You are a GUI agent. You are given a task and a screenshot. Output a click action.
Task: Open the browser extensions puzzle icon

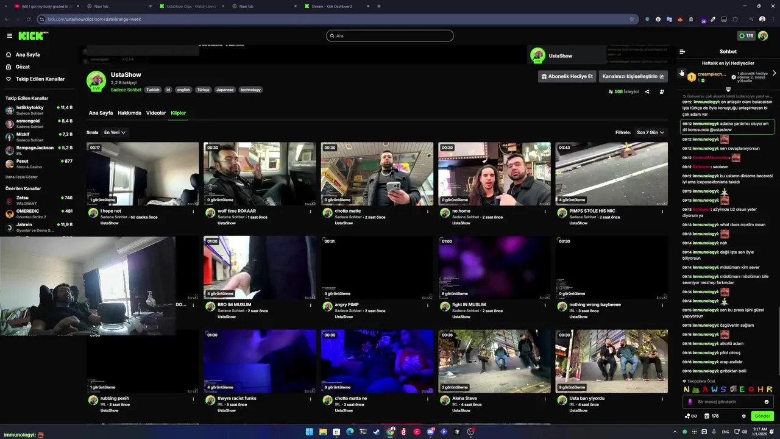click(735, 19)
